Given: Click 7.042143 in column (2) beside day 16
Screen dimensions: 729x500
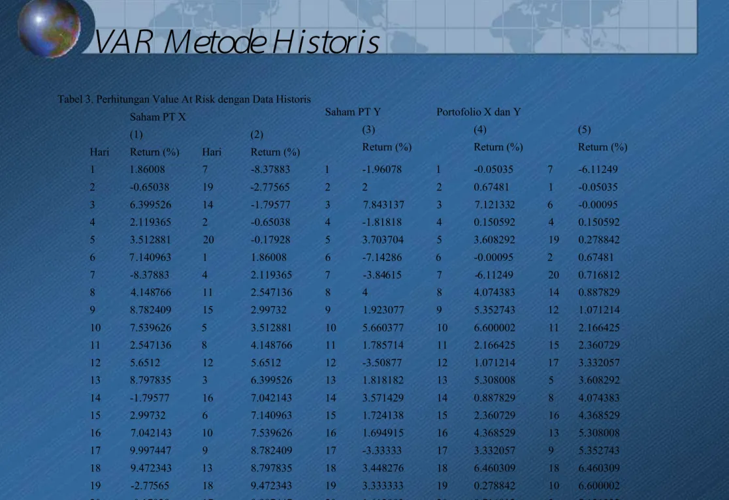Looking at the screenshot, I should click(272, 398).
